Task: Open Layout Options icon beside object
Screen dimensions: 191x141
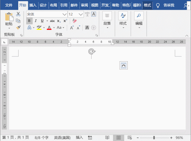Action: coord(124,65)
